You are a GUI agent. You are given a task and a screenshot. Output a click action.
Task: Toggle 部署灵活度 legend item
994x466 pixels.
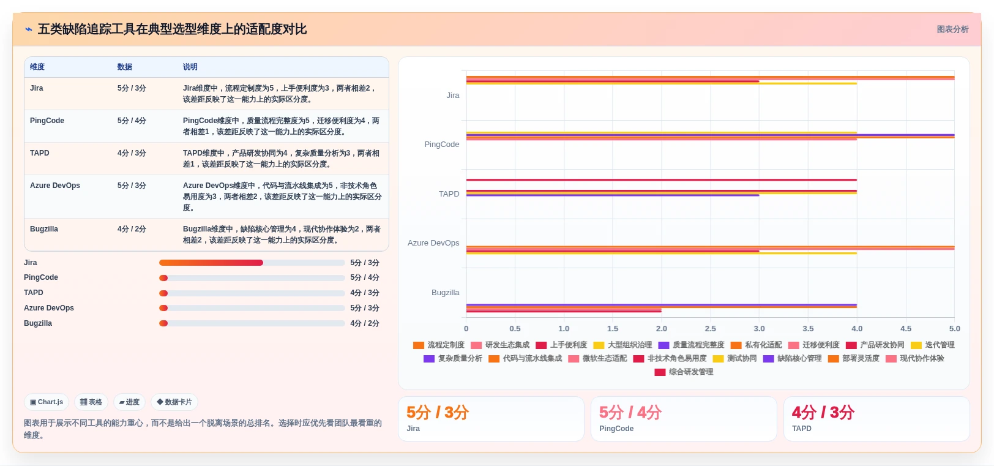click(x=853, y=359)
